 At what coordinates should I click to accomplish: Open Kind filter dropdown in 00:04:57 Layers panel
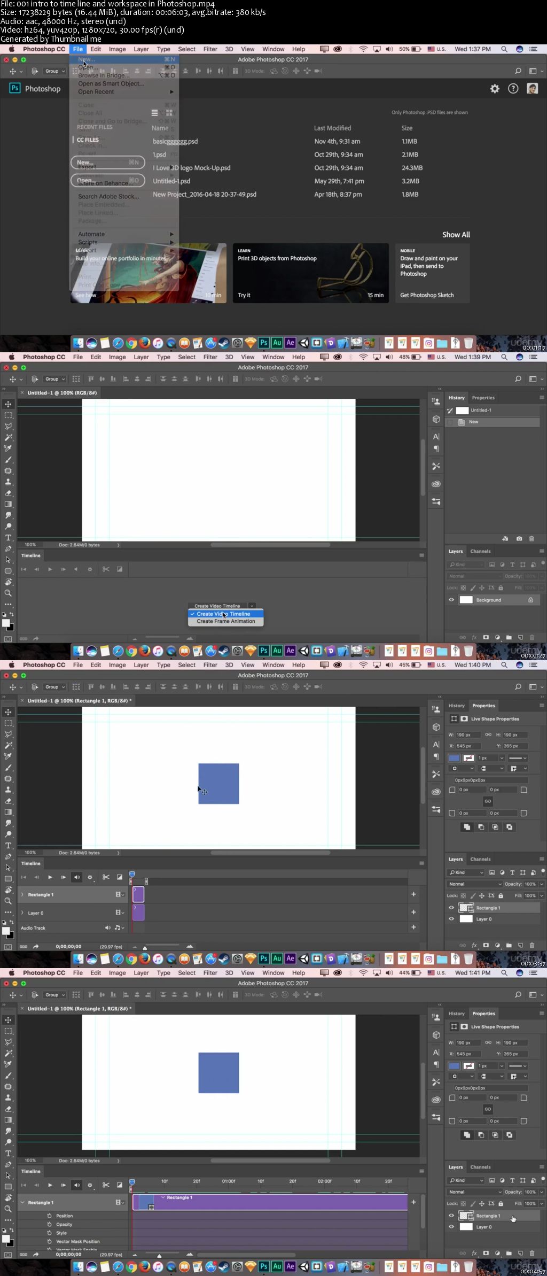466,1180
